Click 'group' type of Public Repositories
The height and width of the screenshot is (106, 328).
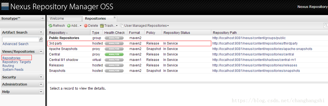click(x=97, y=38)
